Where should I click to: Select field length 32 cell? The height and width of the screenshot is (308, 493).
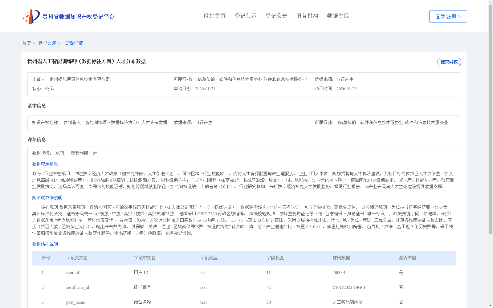coord(269,287)
